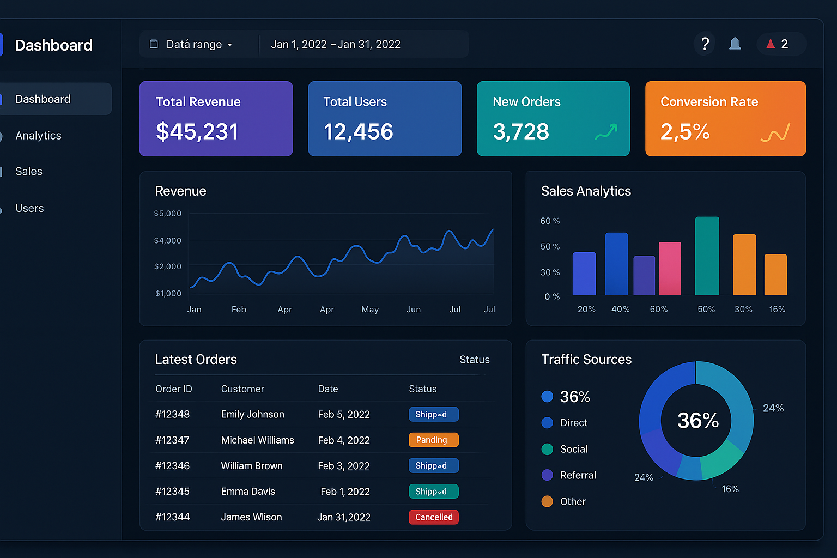Open the Jan 1 – Jan 31, 2022 date picker
Image resolution: width=837 pixels, height=558 pixels.
point(336,44)
